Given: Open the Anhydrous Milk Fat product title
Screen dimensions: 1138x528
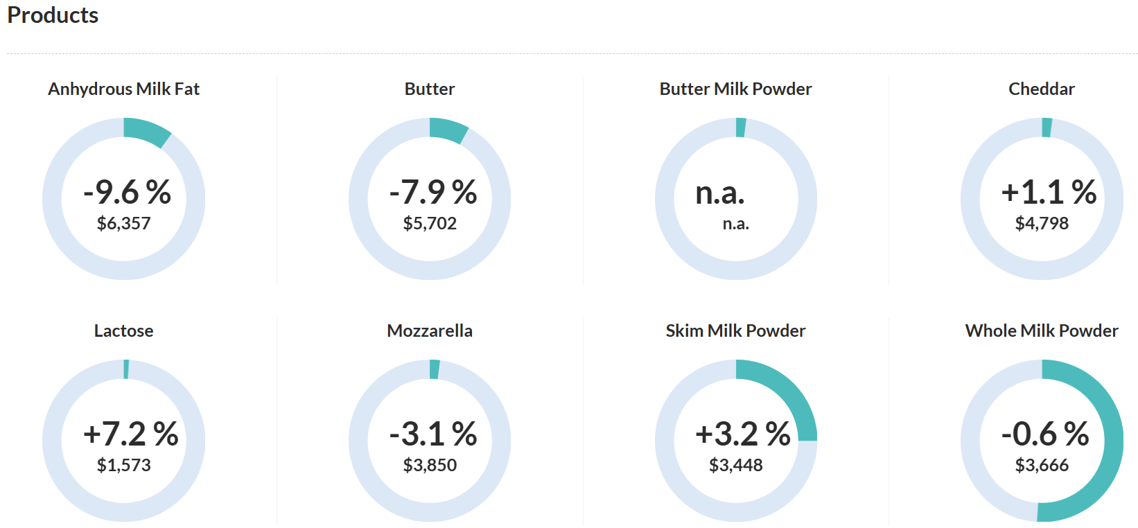Looking at the screenshot, I should (123, 89).
